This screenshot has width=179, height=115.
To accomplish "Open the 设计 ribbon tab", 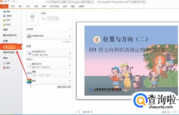I will point(28,6).
